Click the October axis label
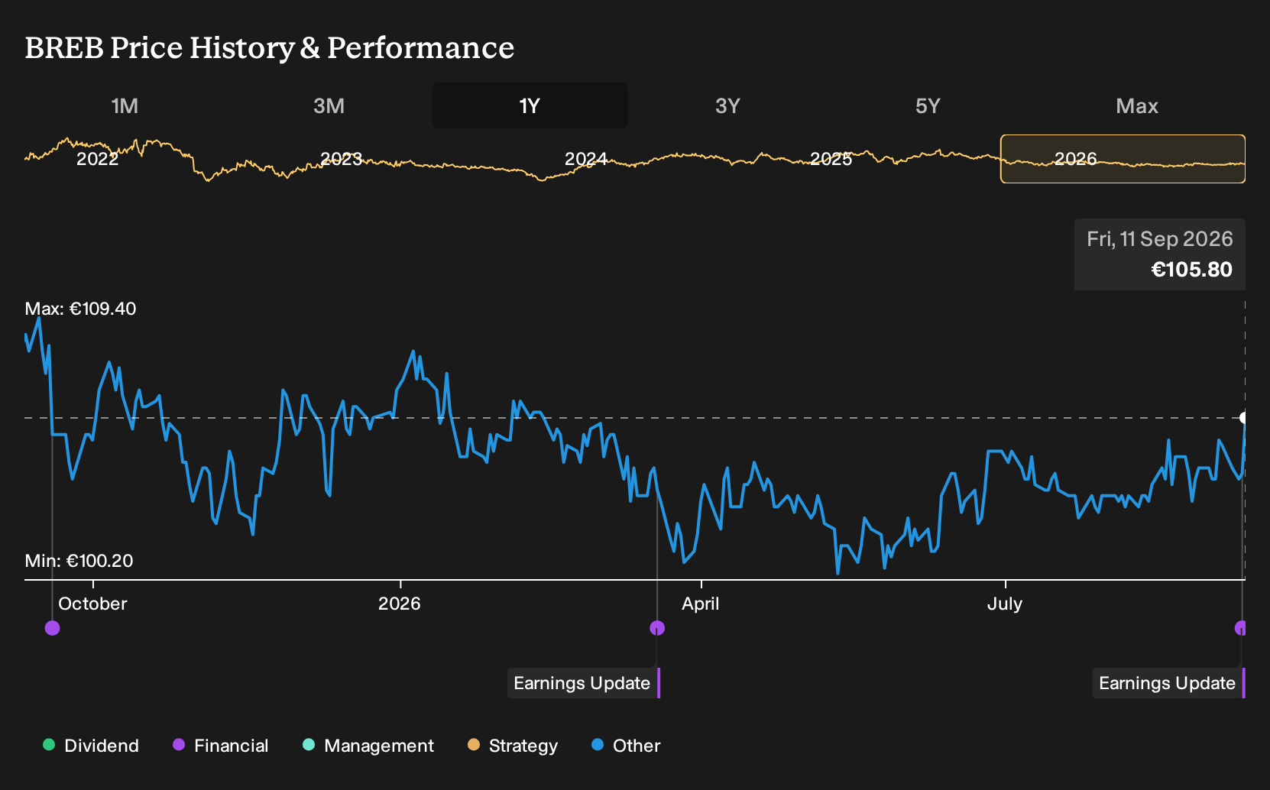 (x=92, y=604)
